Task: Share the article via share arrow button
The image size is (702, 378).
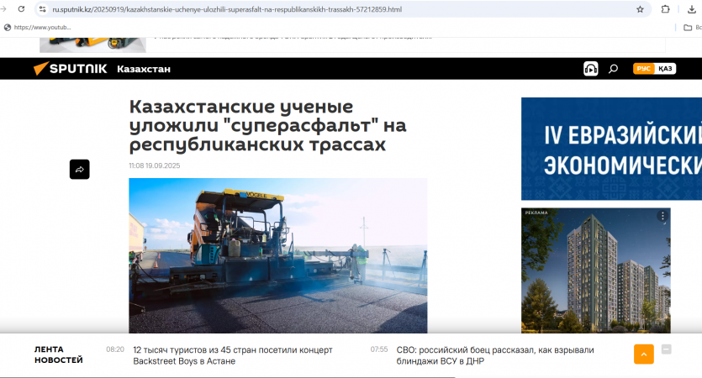Action: pyautogui.click(x=79, y=169)
